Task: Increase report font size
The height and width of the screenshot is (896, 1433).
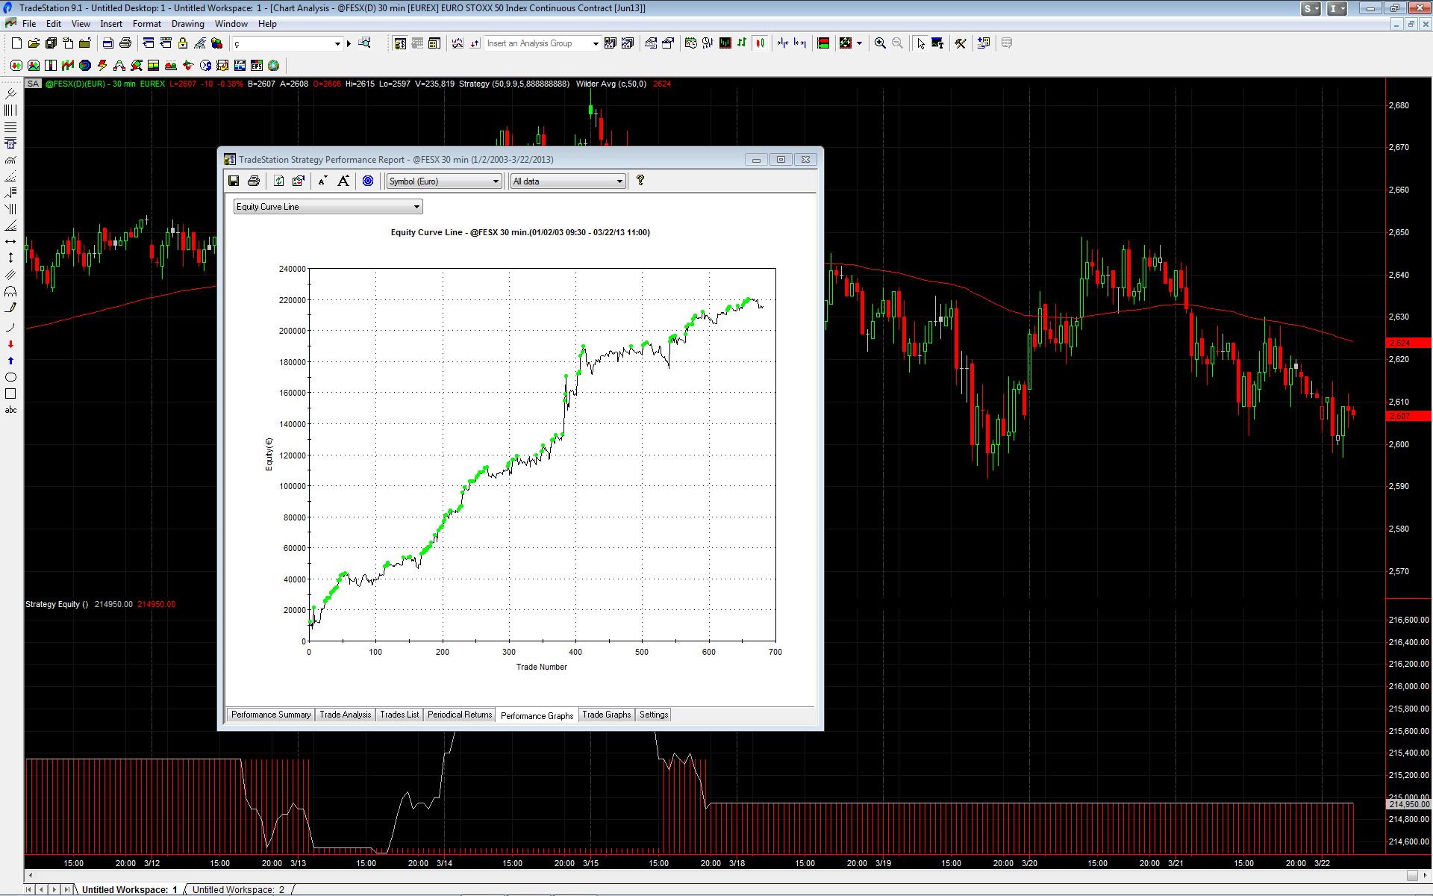Action: [343, 181]
